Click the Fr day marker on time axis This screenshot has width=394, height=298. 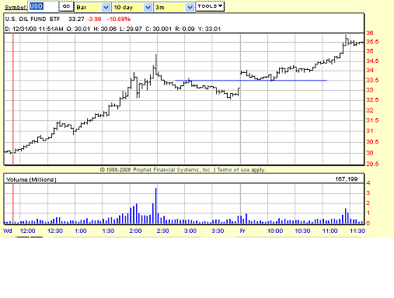tap(242, 230)
